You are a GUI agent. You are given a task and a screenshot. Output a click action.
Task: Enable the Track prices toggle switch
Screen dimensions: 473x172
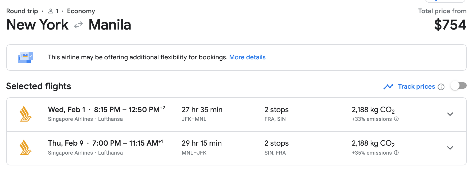pos(458,86)
